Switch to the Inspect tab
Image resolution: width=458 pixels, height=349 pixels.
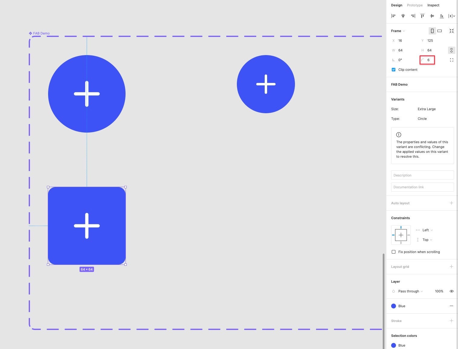point(433,5)
